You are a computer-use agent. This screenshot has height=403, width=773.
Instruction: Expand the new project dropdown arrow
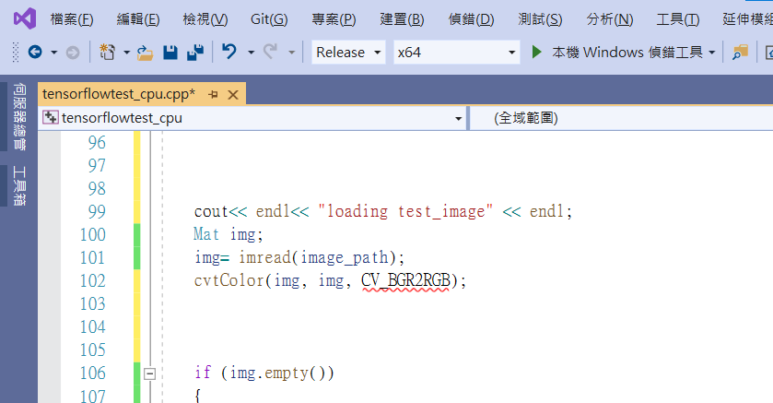click(126, 53)
